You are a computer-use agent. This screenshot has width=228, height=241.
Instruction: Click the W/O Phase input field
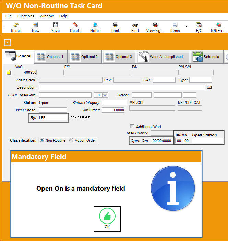53,110
